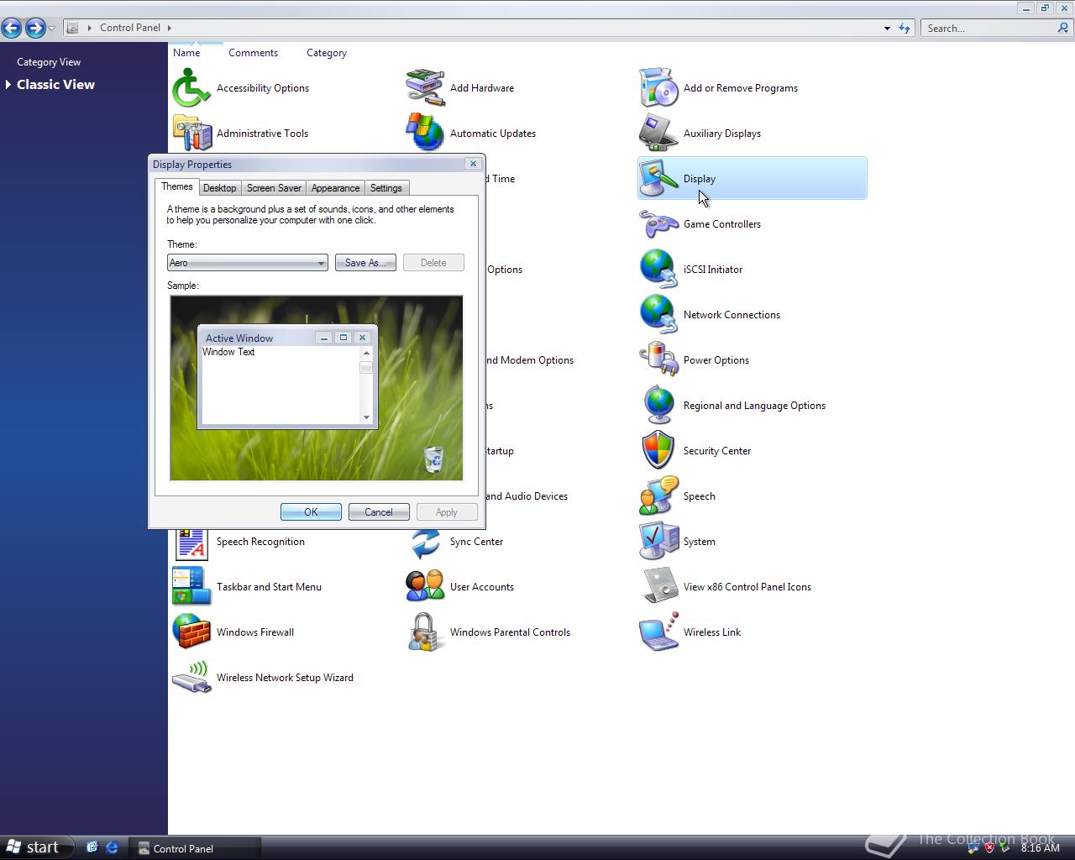
Task: Click the Start button
Action: click(x=37, y=847)
